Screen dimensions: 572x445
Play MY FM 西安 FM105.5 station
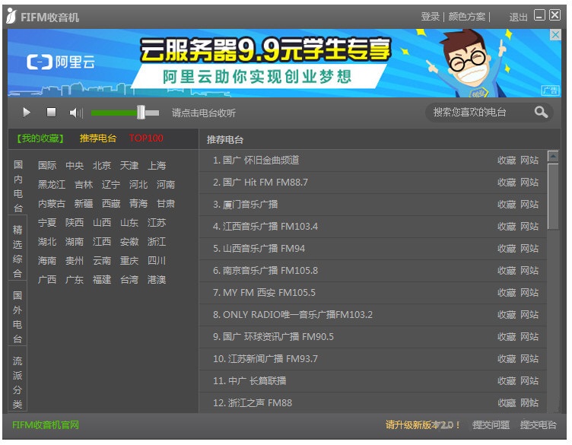point(265,293)
